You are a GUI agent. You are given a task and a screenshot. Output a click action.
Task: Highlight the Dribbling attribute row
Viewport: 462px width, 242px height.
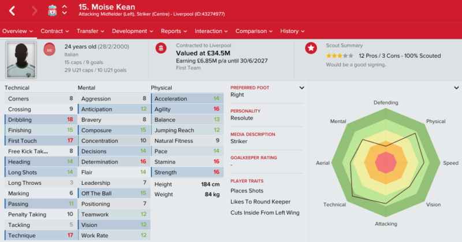40,120
